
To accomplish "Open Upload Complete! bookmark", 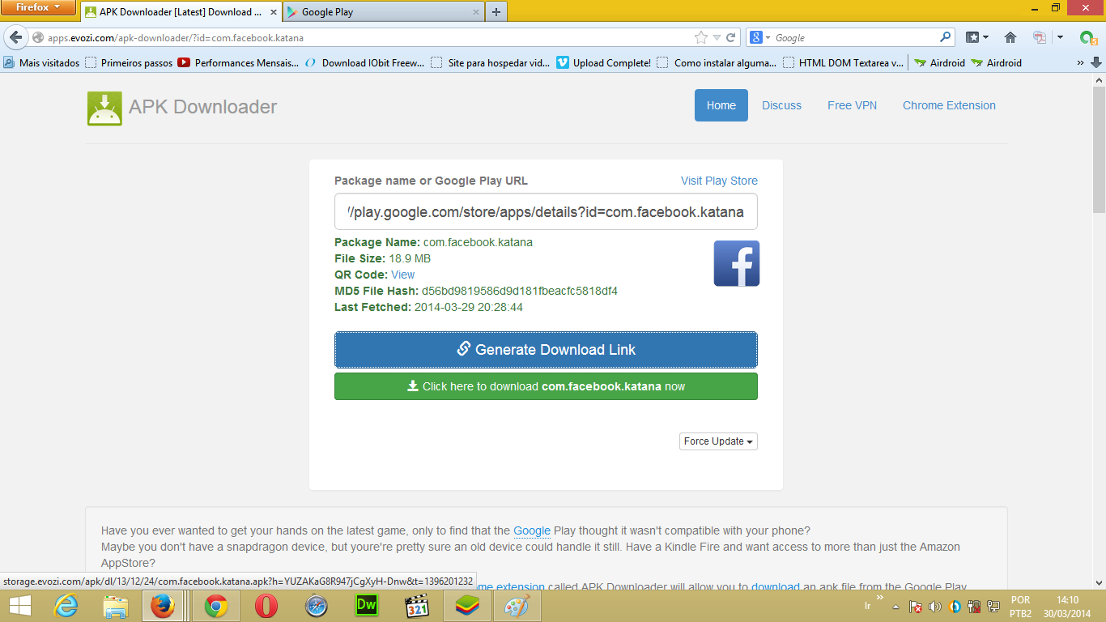I will point(604,62).
